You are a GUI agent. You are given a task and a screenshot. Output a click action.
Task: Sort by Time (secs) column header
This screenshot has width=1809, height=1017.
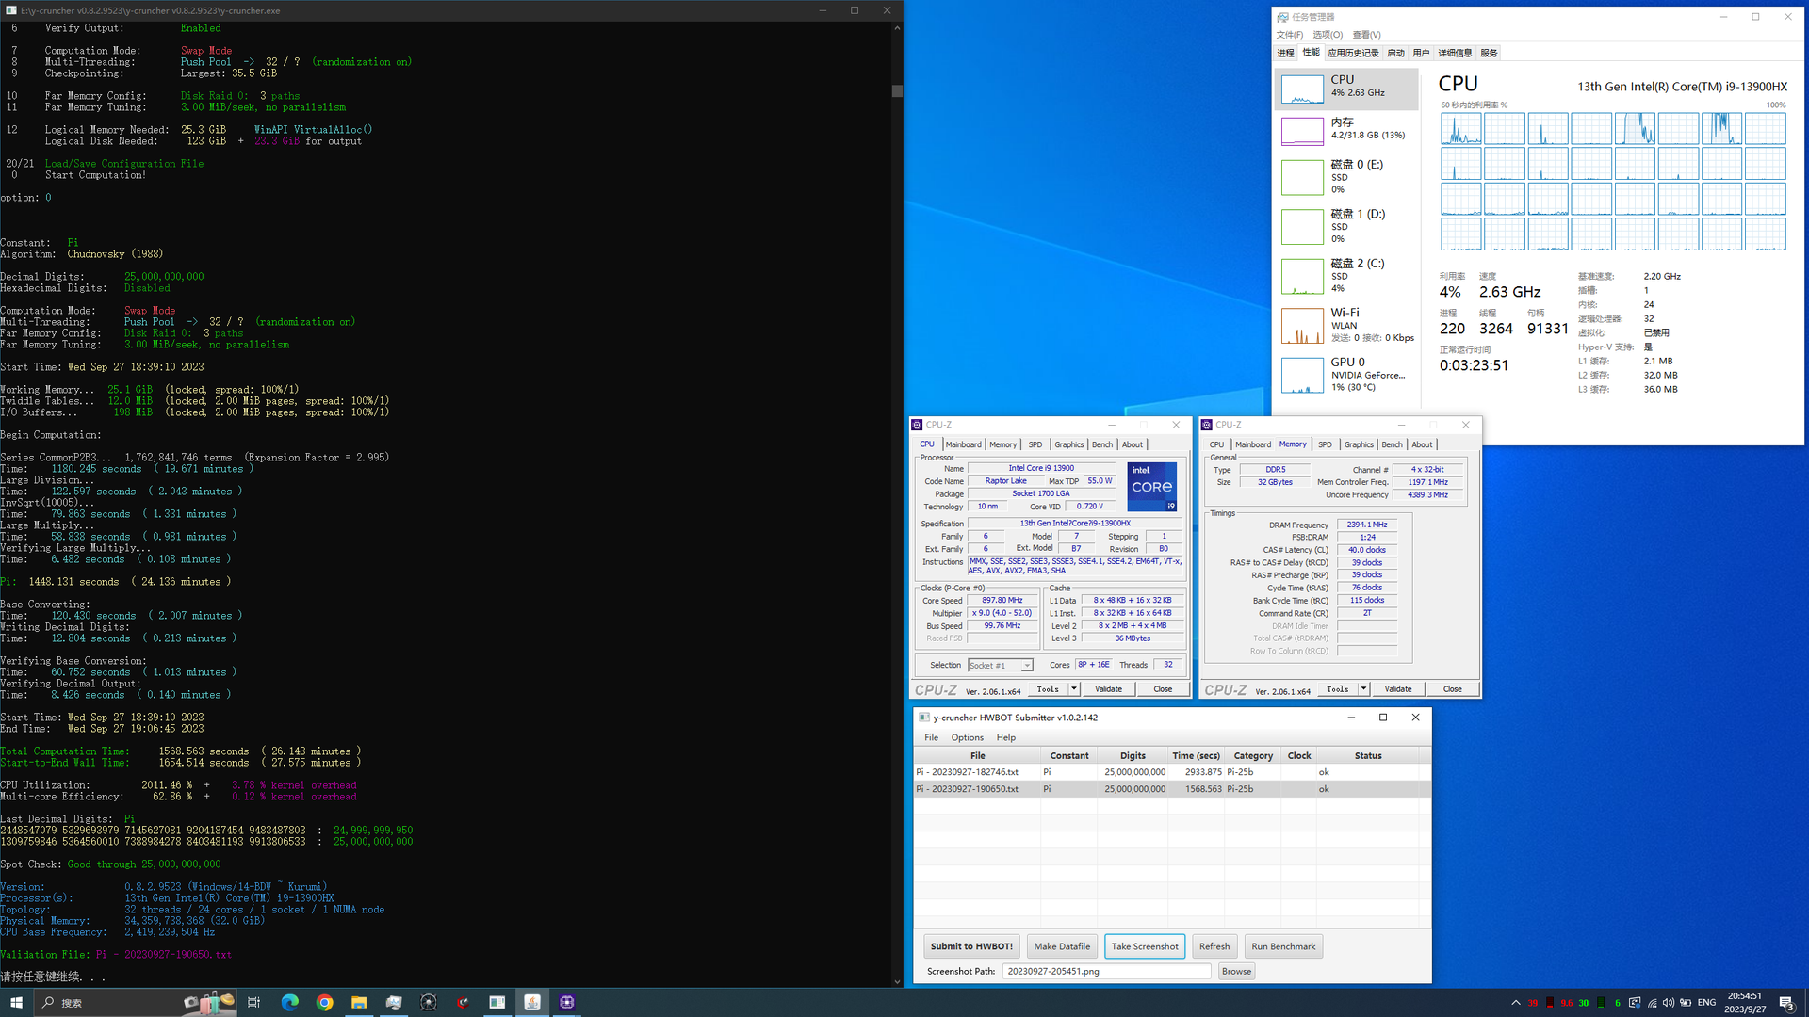tap(1196, 756)
